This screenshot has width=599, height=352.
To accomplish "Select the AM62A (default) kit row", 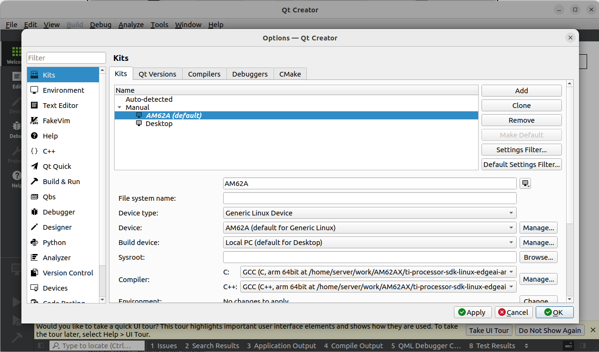I will point(296,116).
